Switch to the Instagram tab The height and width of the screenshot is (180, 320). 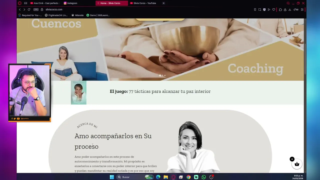70,3
